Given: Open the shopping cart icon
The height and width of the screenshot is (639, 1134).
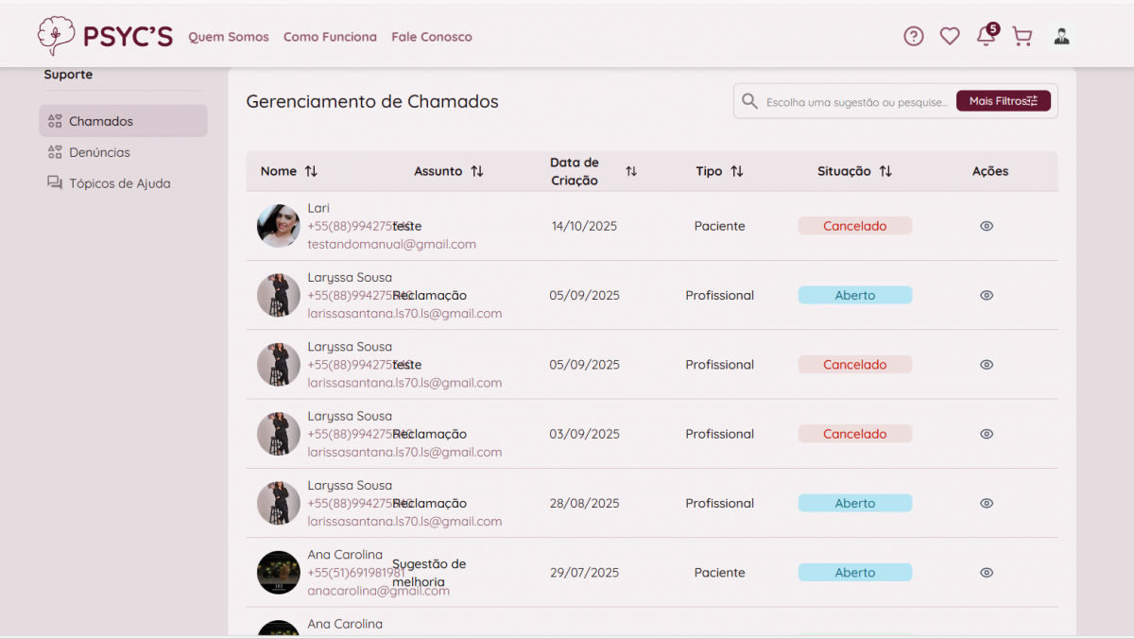Looking at the screenshot, I should 1022,37.
